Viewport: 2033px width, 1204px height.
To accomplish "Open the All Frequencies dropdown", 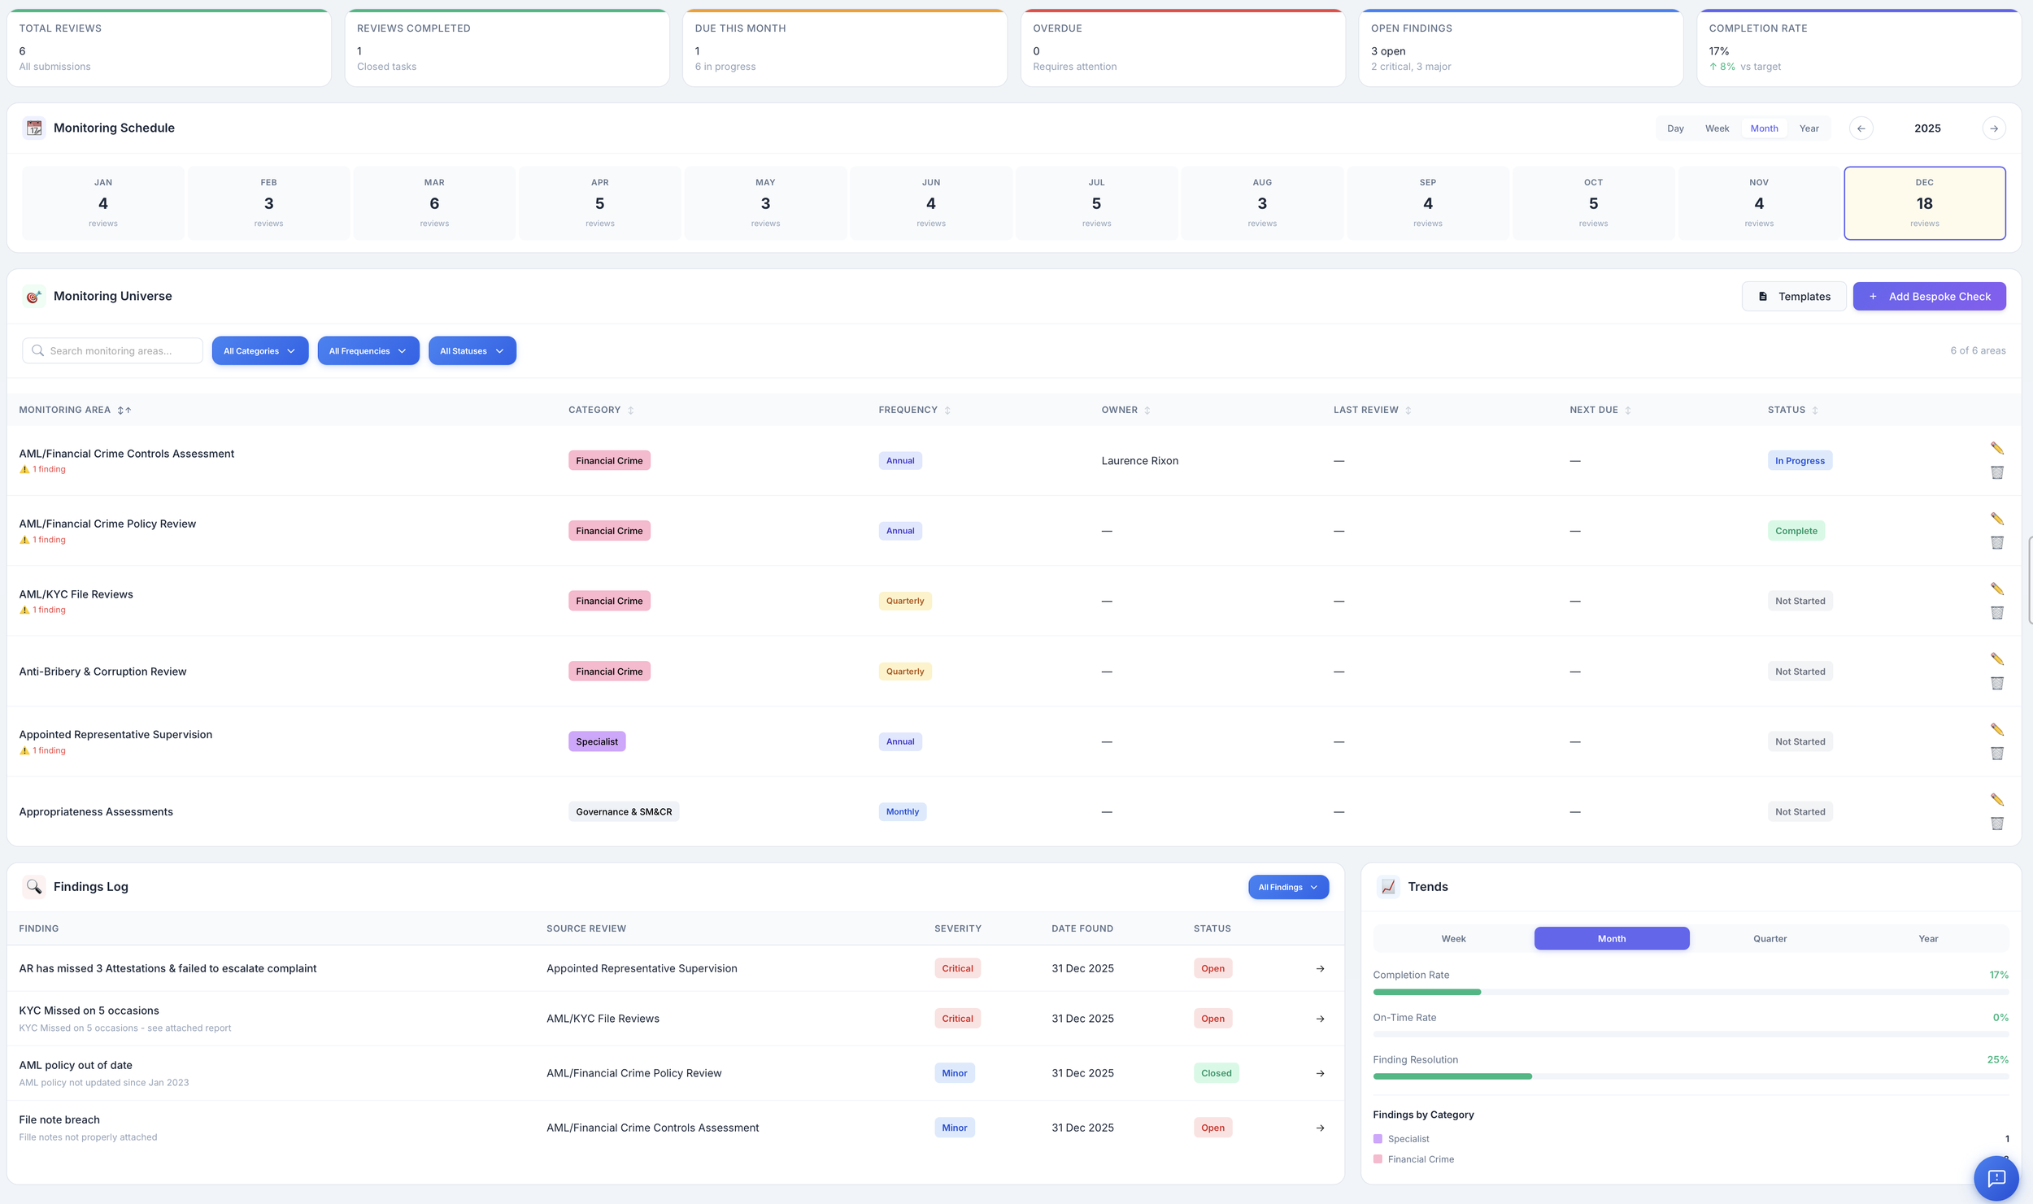I will (368, 351).
